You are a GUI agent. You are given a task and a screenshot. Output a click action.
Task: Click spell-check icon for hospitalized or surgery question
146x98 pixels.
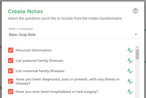pos(130,92)
